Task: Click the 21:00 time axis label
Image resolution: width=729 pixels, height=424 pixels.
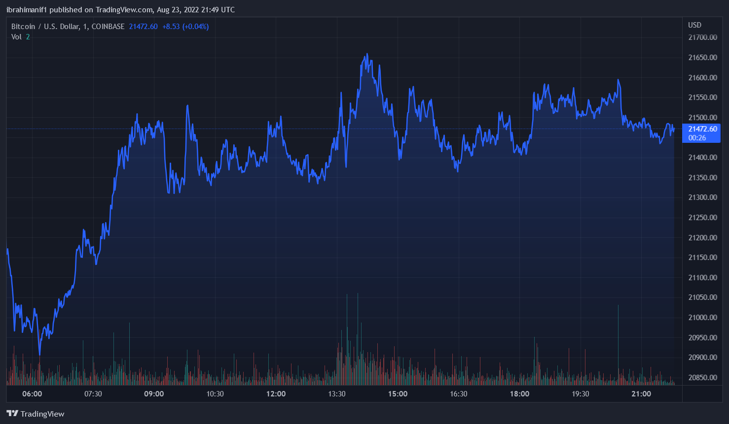Action: 641,394
